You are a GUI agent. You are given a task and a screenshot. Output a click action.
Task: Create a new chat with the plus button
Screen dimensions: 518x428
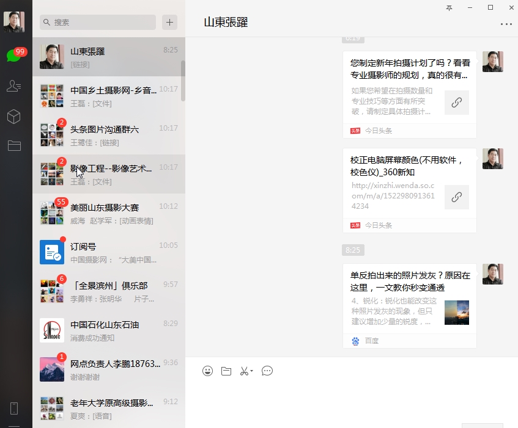pos(169,22)
